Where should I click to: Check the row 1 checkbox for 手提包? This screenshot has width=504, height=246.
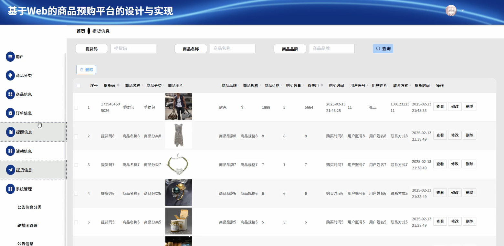tap(76, 107)
